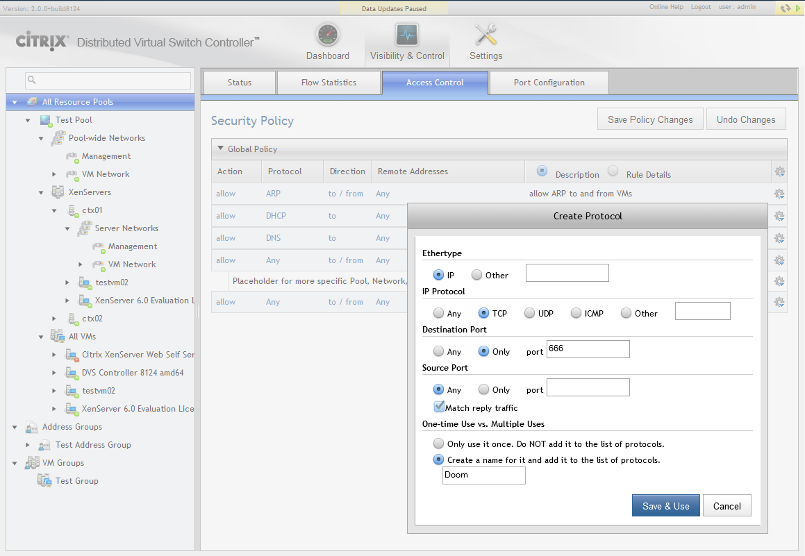
Task: Click Save & Use button
Action: (x=666, y=506)
